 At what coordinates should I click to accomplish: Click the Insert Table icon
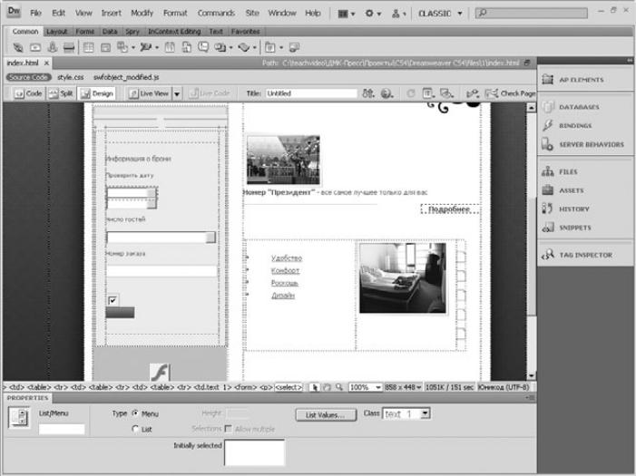(88, 47)
